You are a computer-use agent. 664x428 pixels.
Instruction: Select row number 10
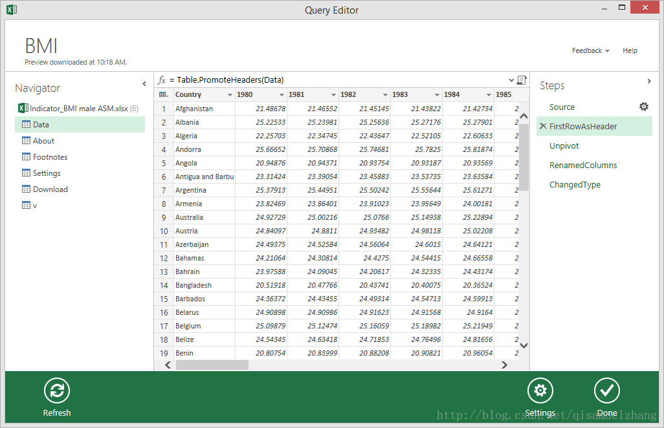point(164,231)
